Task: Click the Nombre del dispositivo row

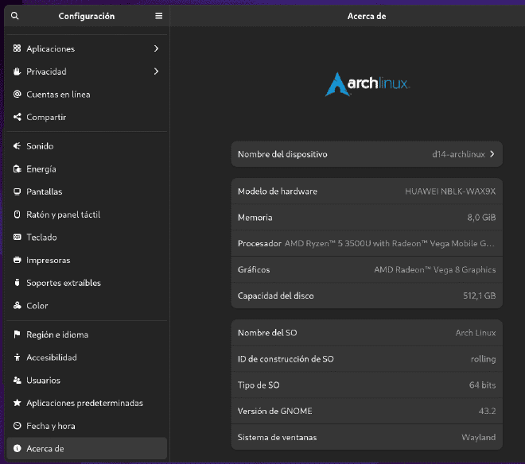Action: [367, 154]
